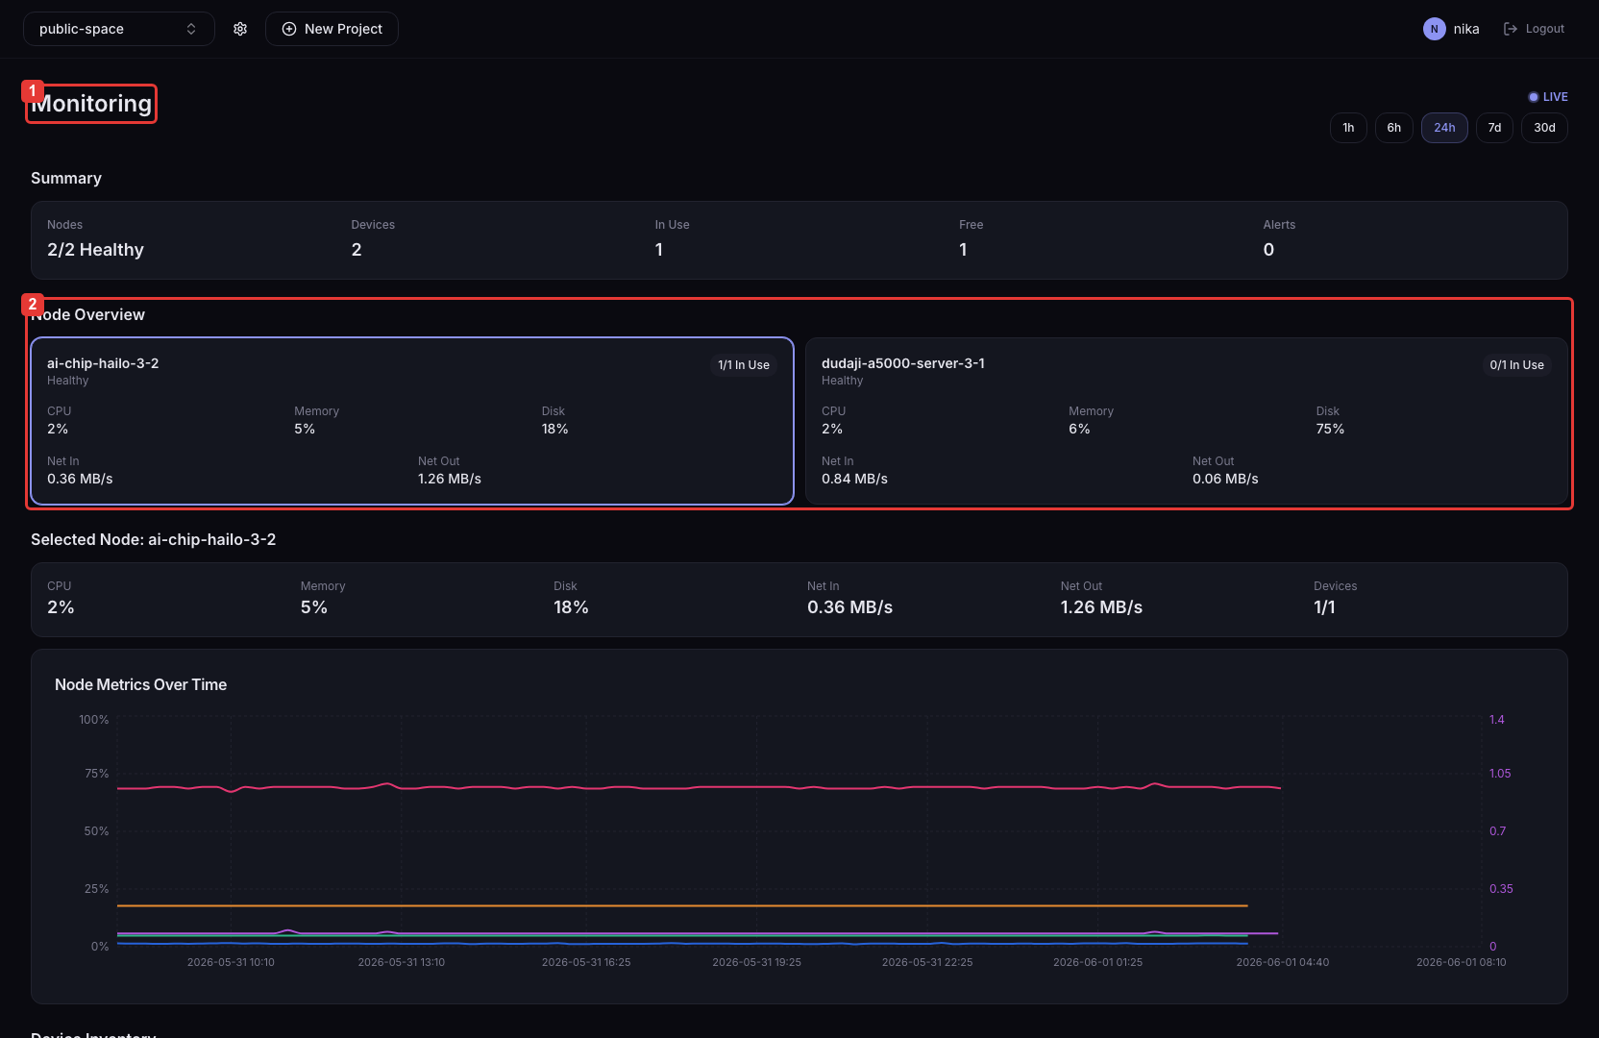Select the 1h time range

(1348, 128)
